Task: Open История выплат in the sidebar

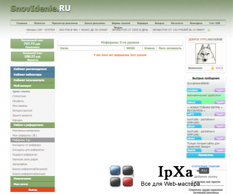Action: tap(22, 111)
